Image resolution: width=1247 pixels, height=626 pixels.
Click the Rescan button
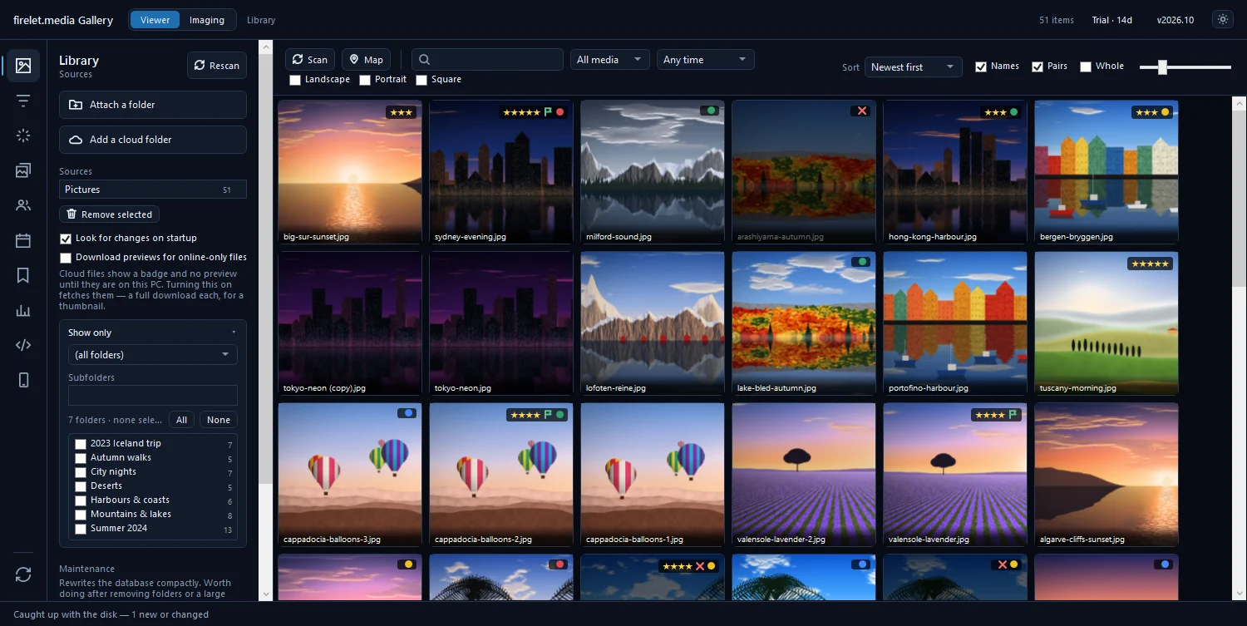click(217, 66)
